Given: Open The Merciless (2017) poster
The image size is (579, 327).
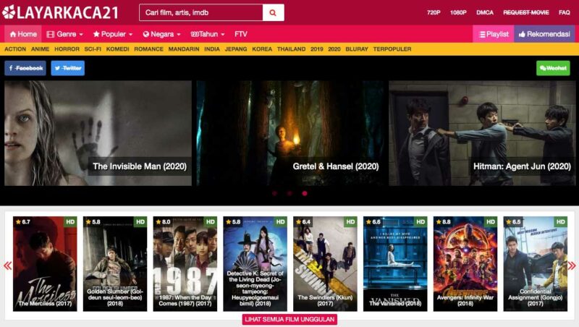Looking at the screenshot, I should click(x=45, y=263).
